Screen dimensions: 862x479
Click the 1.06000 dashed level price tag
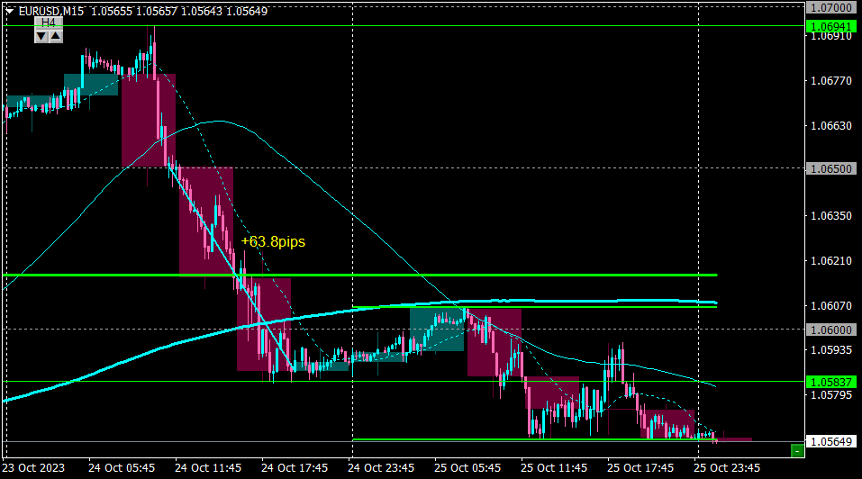tap(831, 330)
